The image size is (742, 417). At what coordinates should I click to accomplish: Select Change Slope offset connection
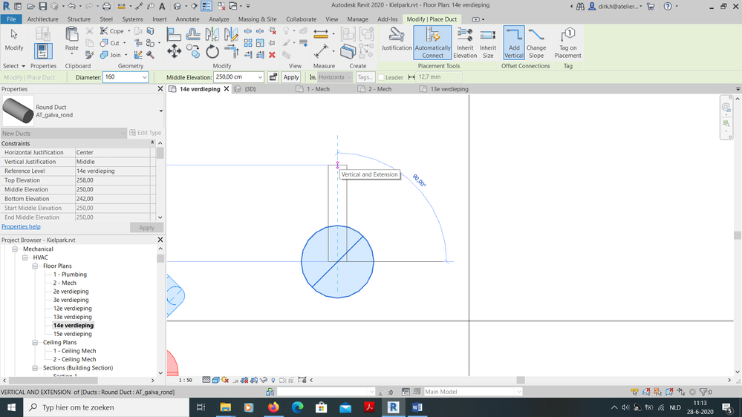click(536, 42)
